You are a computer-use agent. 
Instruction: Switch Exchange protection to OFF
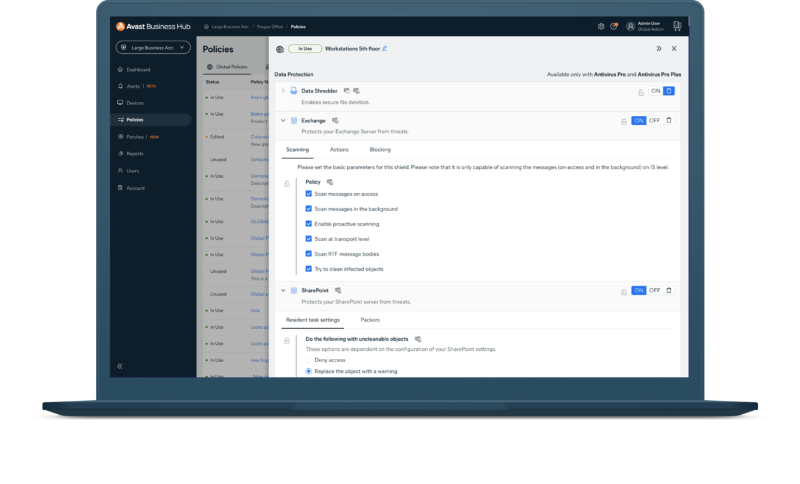pos(654,120)
